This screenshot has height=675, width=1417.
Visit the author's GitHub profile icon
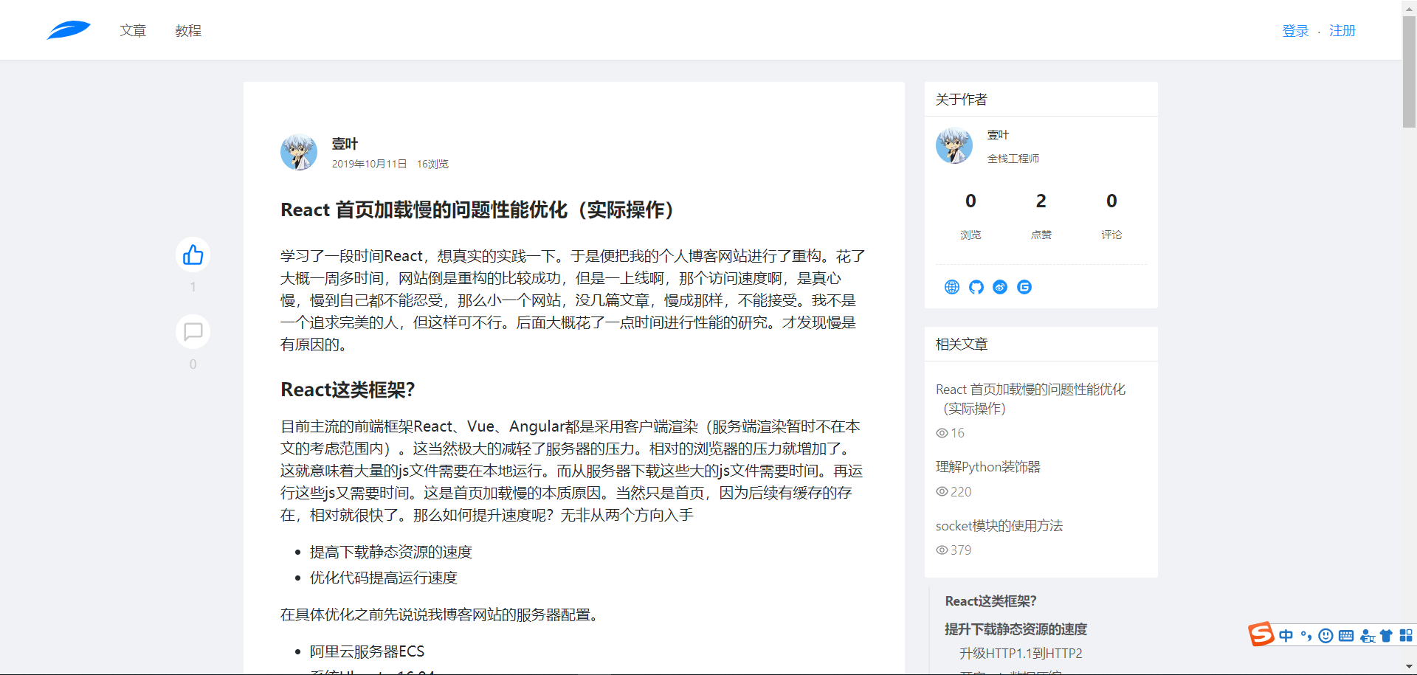tap(976, 287)
